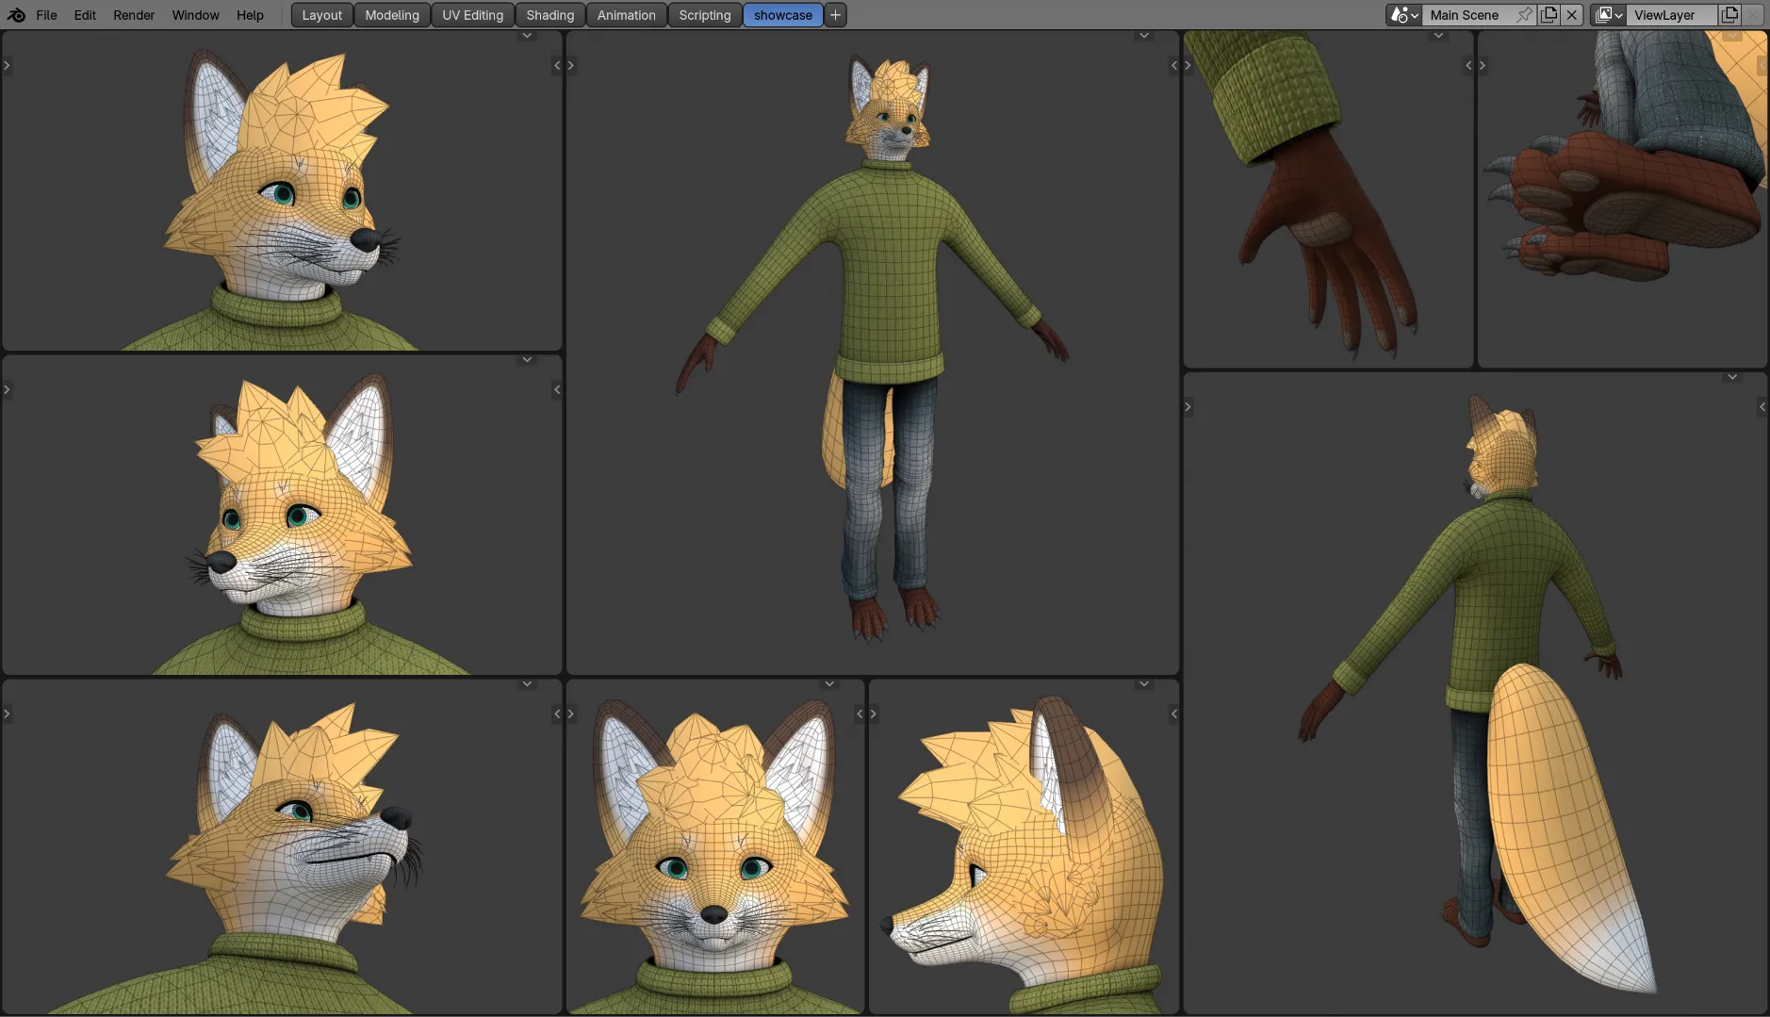Open the Blender logo app menu
The image size is (1770, 1017).
click(16, 15)
